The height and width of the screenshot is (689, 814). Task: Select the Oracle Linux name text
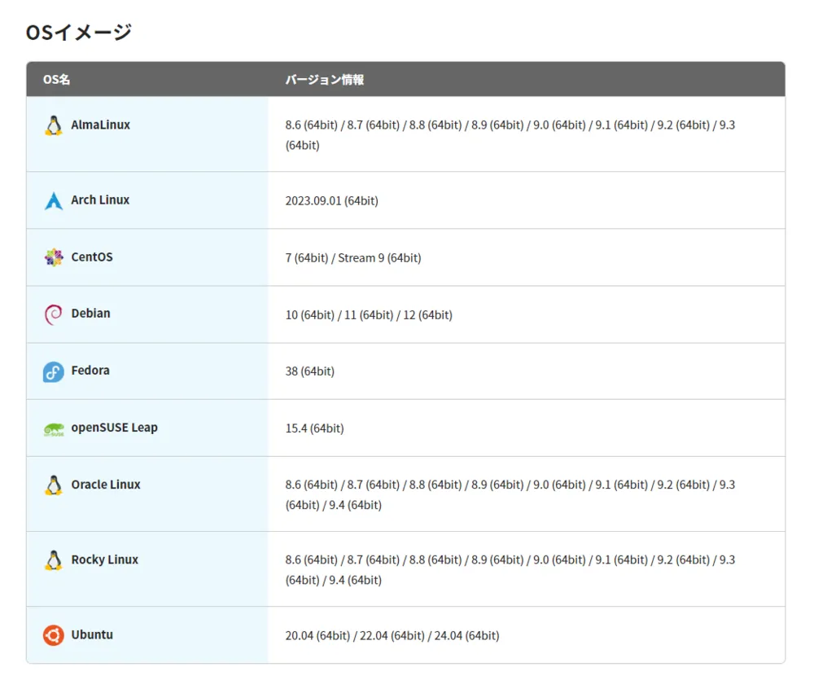point(106,485)
